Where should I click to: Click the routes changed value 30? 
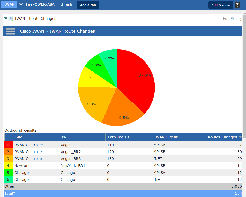click(239, 152)
